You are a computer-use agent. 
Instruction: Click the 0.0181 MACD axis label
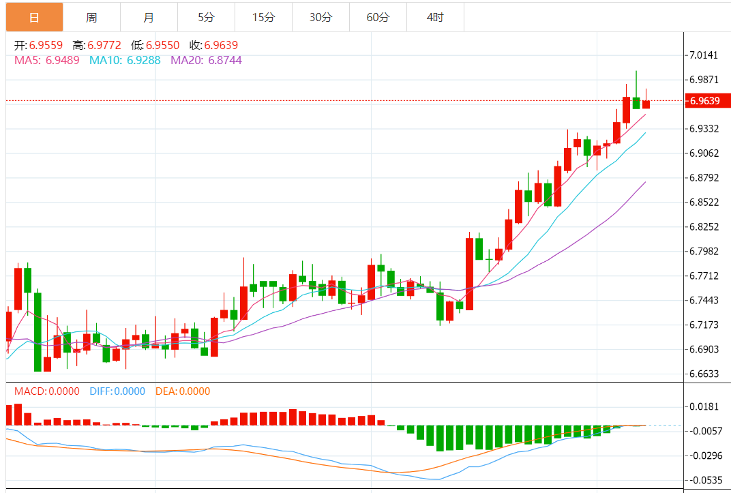pos(704,407)
